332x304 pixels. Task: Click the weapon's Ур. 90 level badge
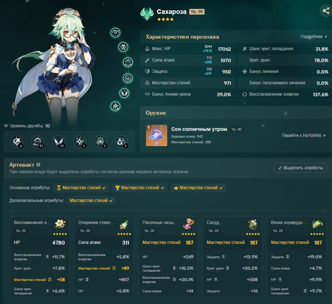[236, 129]
